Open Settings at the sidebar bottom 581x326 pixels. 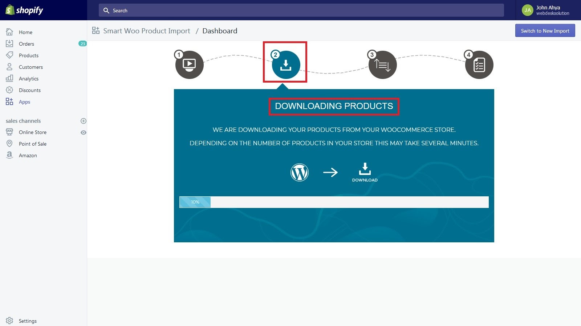(x=28, y=321)
